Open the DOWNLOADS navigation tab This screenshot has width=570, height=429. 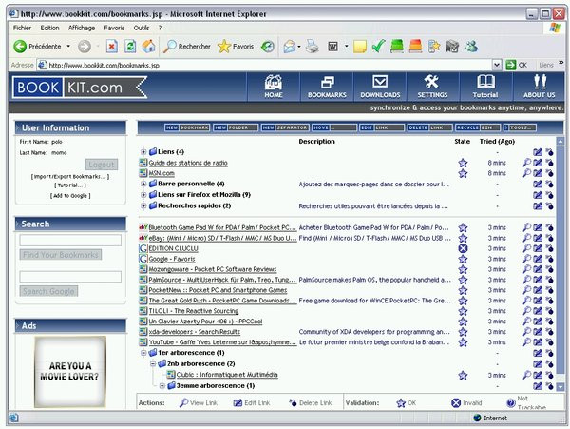380,87
